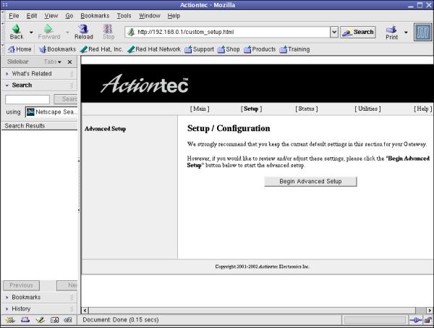Open the Bookmarks menu in the menu bar

[95, 16]
